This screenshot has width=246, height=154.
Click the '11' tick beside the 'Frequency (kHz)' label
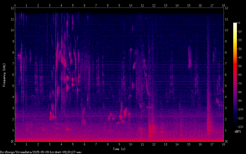12,19
